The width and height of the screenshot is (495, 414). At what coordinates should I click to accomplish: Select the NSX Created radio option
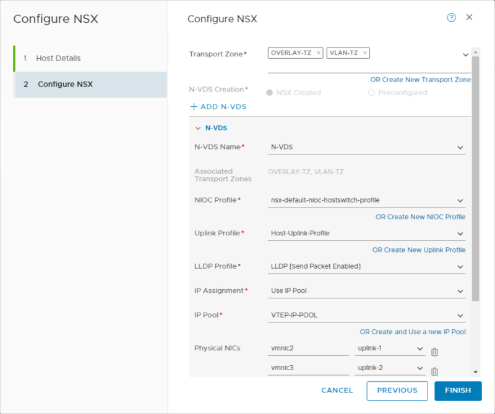[x=270, y=93]
